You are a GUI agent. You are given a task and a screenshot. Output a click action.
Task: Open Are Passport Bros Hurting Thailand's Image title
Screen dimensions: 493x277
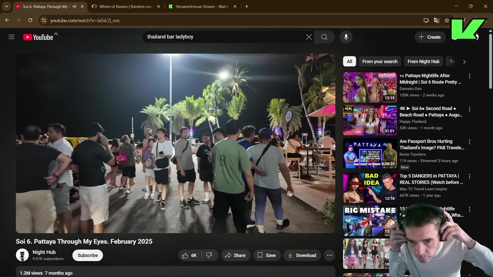click(432, 144)
